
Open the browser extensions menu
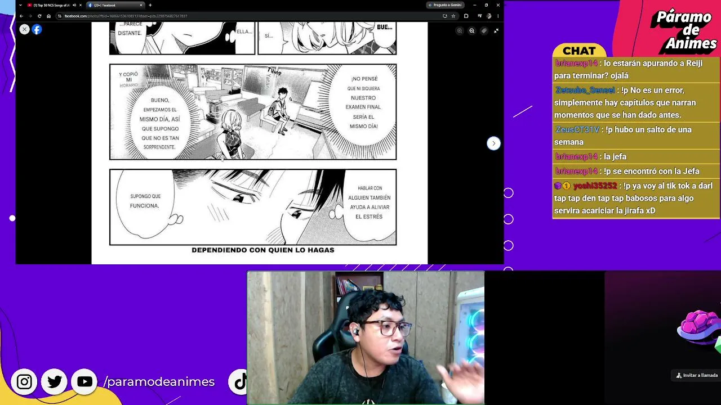pos(466,16)
